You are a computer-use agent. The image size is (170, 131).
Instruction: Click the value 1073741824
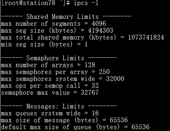pyautogui.click(x=146, y=37)
